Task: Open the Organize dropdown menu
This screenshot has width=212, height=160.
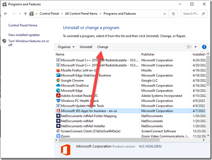Action: [66, 47]
